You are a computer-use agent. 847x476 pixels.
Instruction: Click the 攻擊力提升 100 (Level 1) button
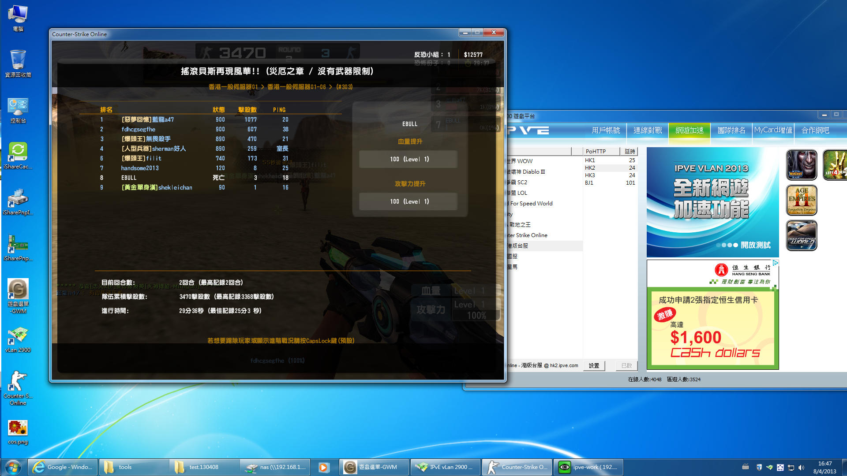click(x=409, y=201)
